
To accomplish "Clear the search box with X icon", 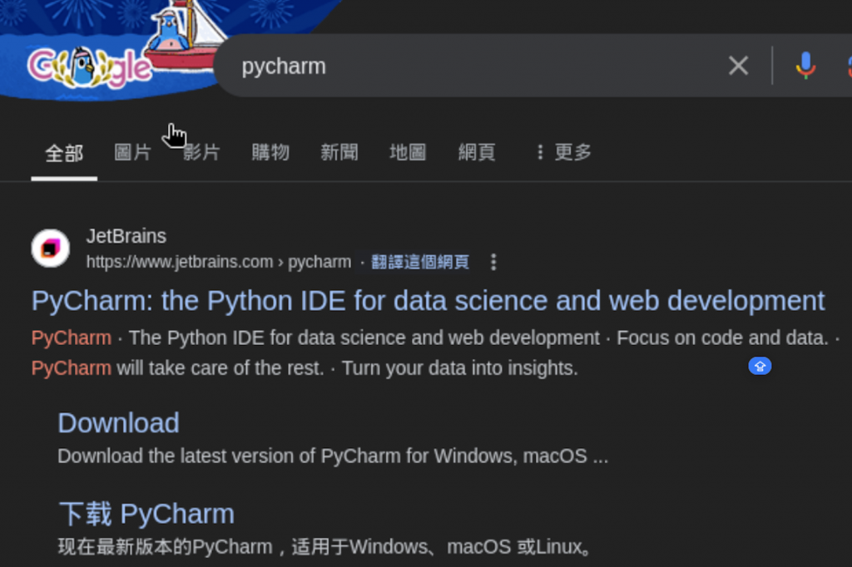I will pyautogui.click(x=738, y=66).
